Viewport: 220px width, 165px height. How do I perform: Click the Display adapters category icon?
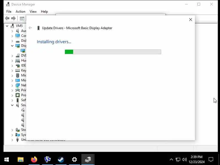(x=18, y=46)
